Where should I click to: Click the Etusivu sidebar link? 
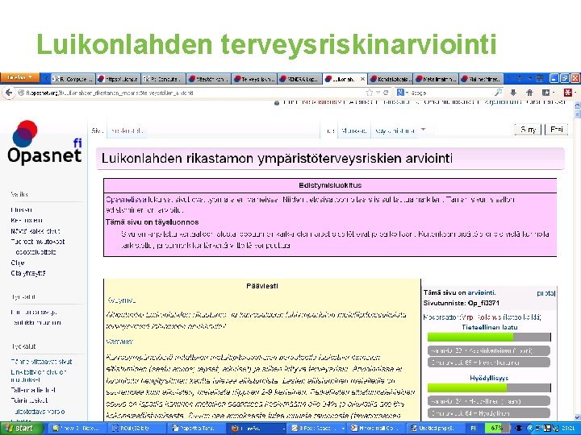(21, 209)
